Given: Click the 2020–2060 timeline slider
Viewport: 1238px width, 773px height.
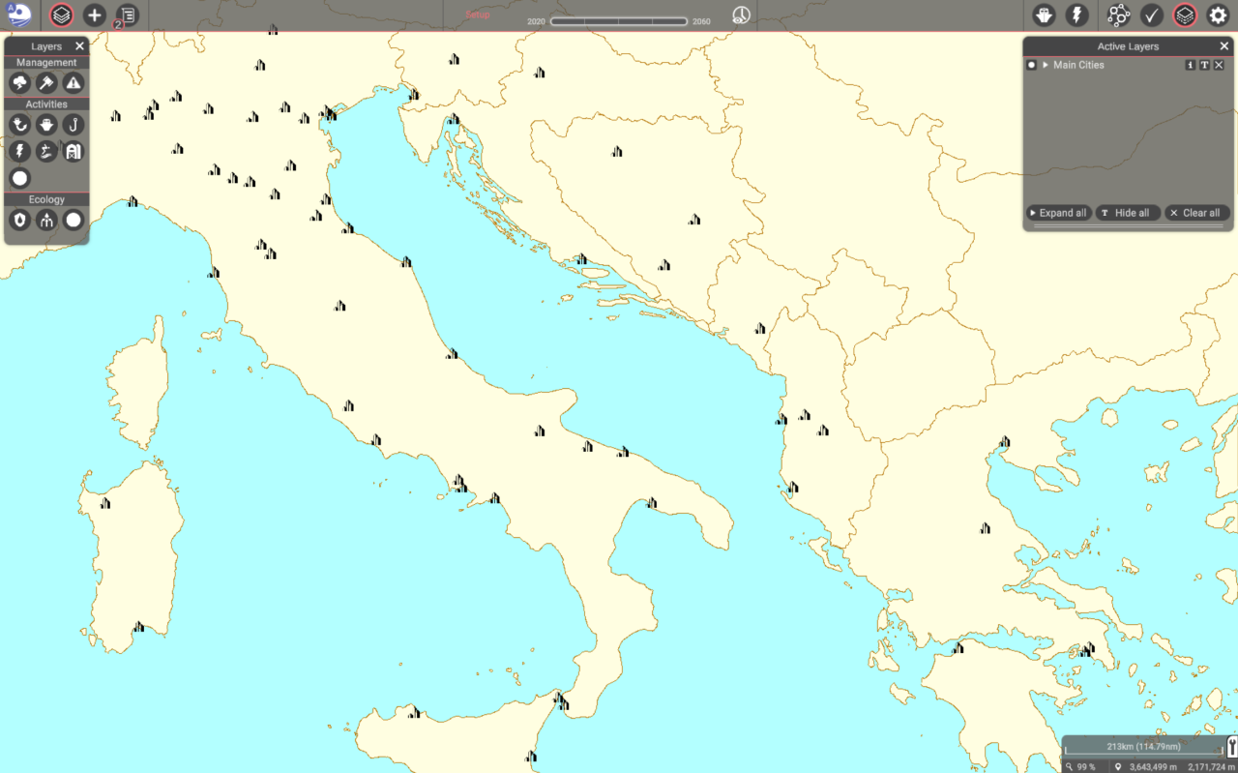Looking at the screenshot, I should tap(619, 21).
